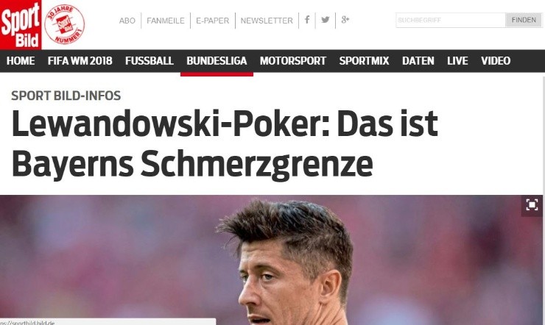This screenshot has height=325, width=545.
Task: Open the Facebook icon link
Action: coord(307,20)
